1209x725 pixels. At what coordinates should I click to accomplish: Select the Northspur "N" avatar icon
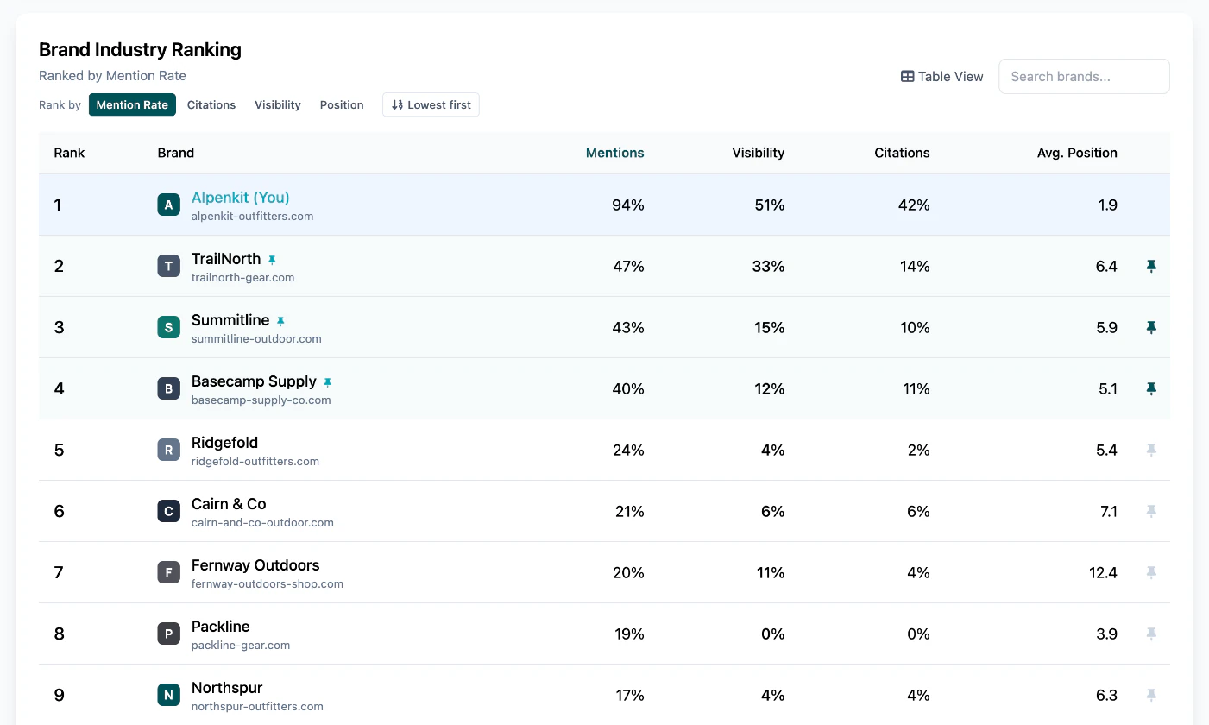[x=168, y=695]
